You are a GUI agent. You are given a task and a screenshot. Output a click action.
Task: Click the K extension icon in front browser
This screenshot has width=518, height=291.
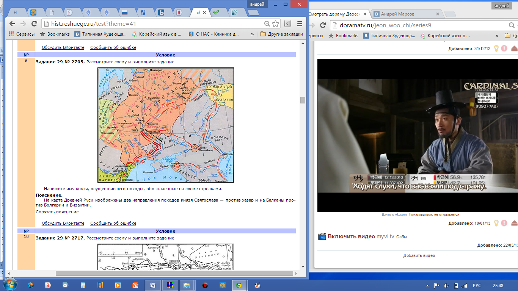pyautogui.click(x=287, y=24)
